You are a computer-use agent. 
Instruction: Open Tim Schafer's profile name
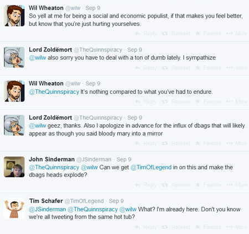coord(46,201)
